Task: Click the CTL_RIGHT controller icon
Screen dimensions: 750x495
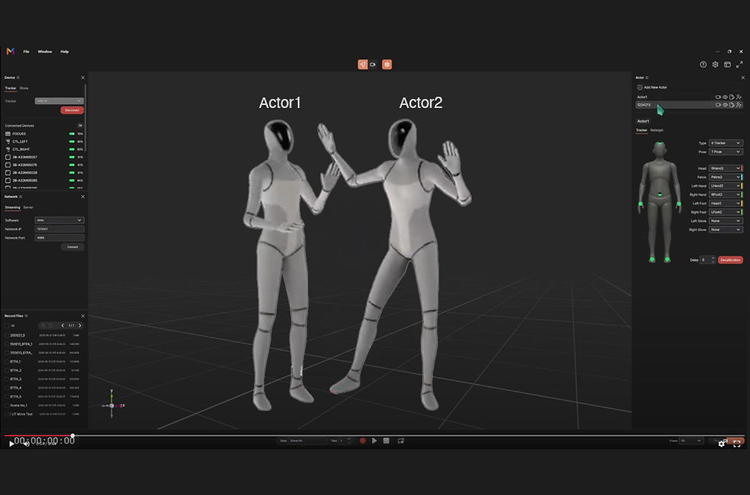Action: click(x=8, y=149)
